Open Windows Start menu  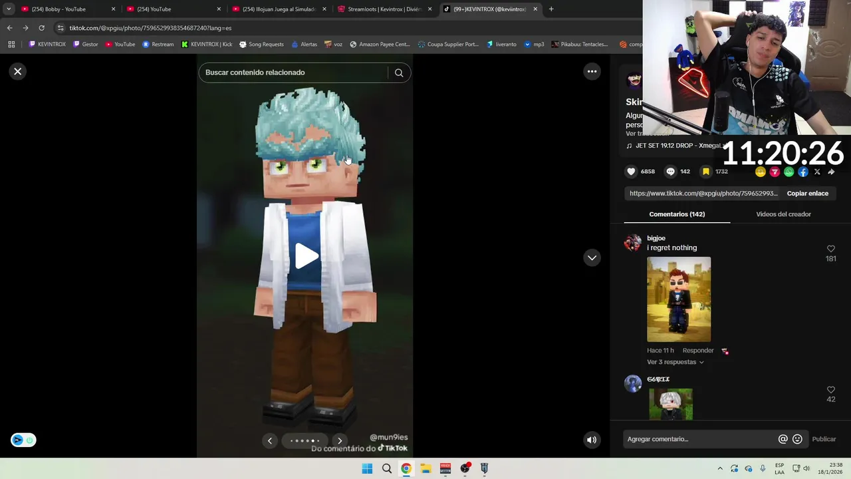coord(367,468)
